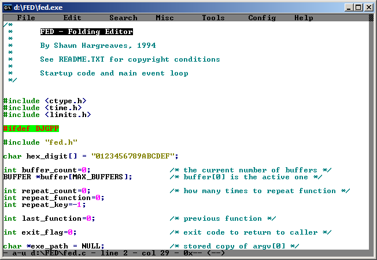
Task: Open the Help menu
Action: (x=304, y=18)
